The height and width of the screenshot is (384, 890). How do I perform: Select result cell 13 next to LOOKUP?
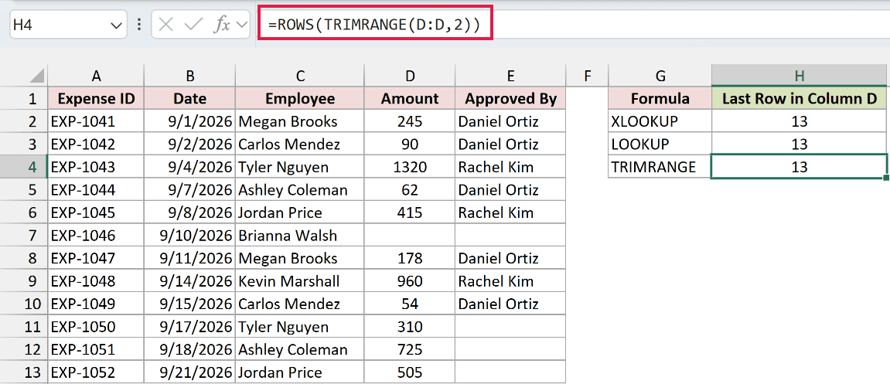tap(800, 144)
